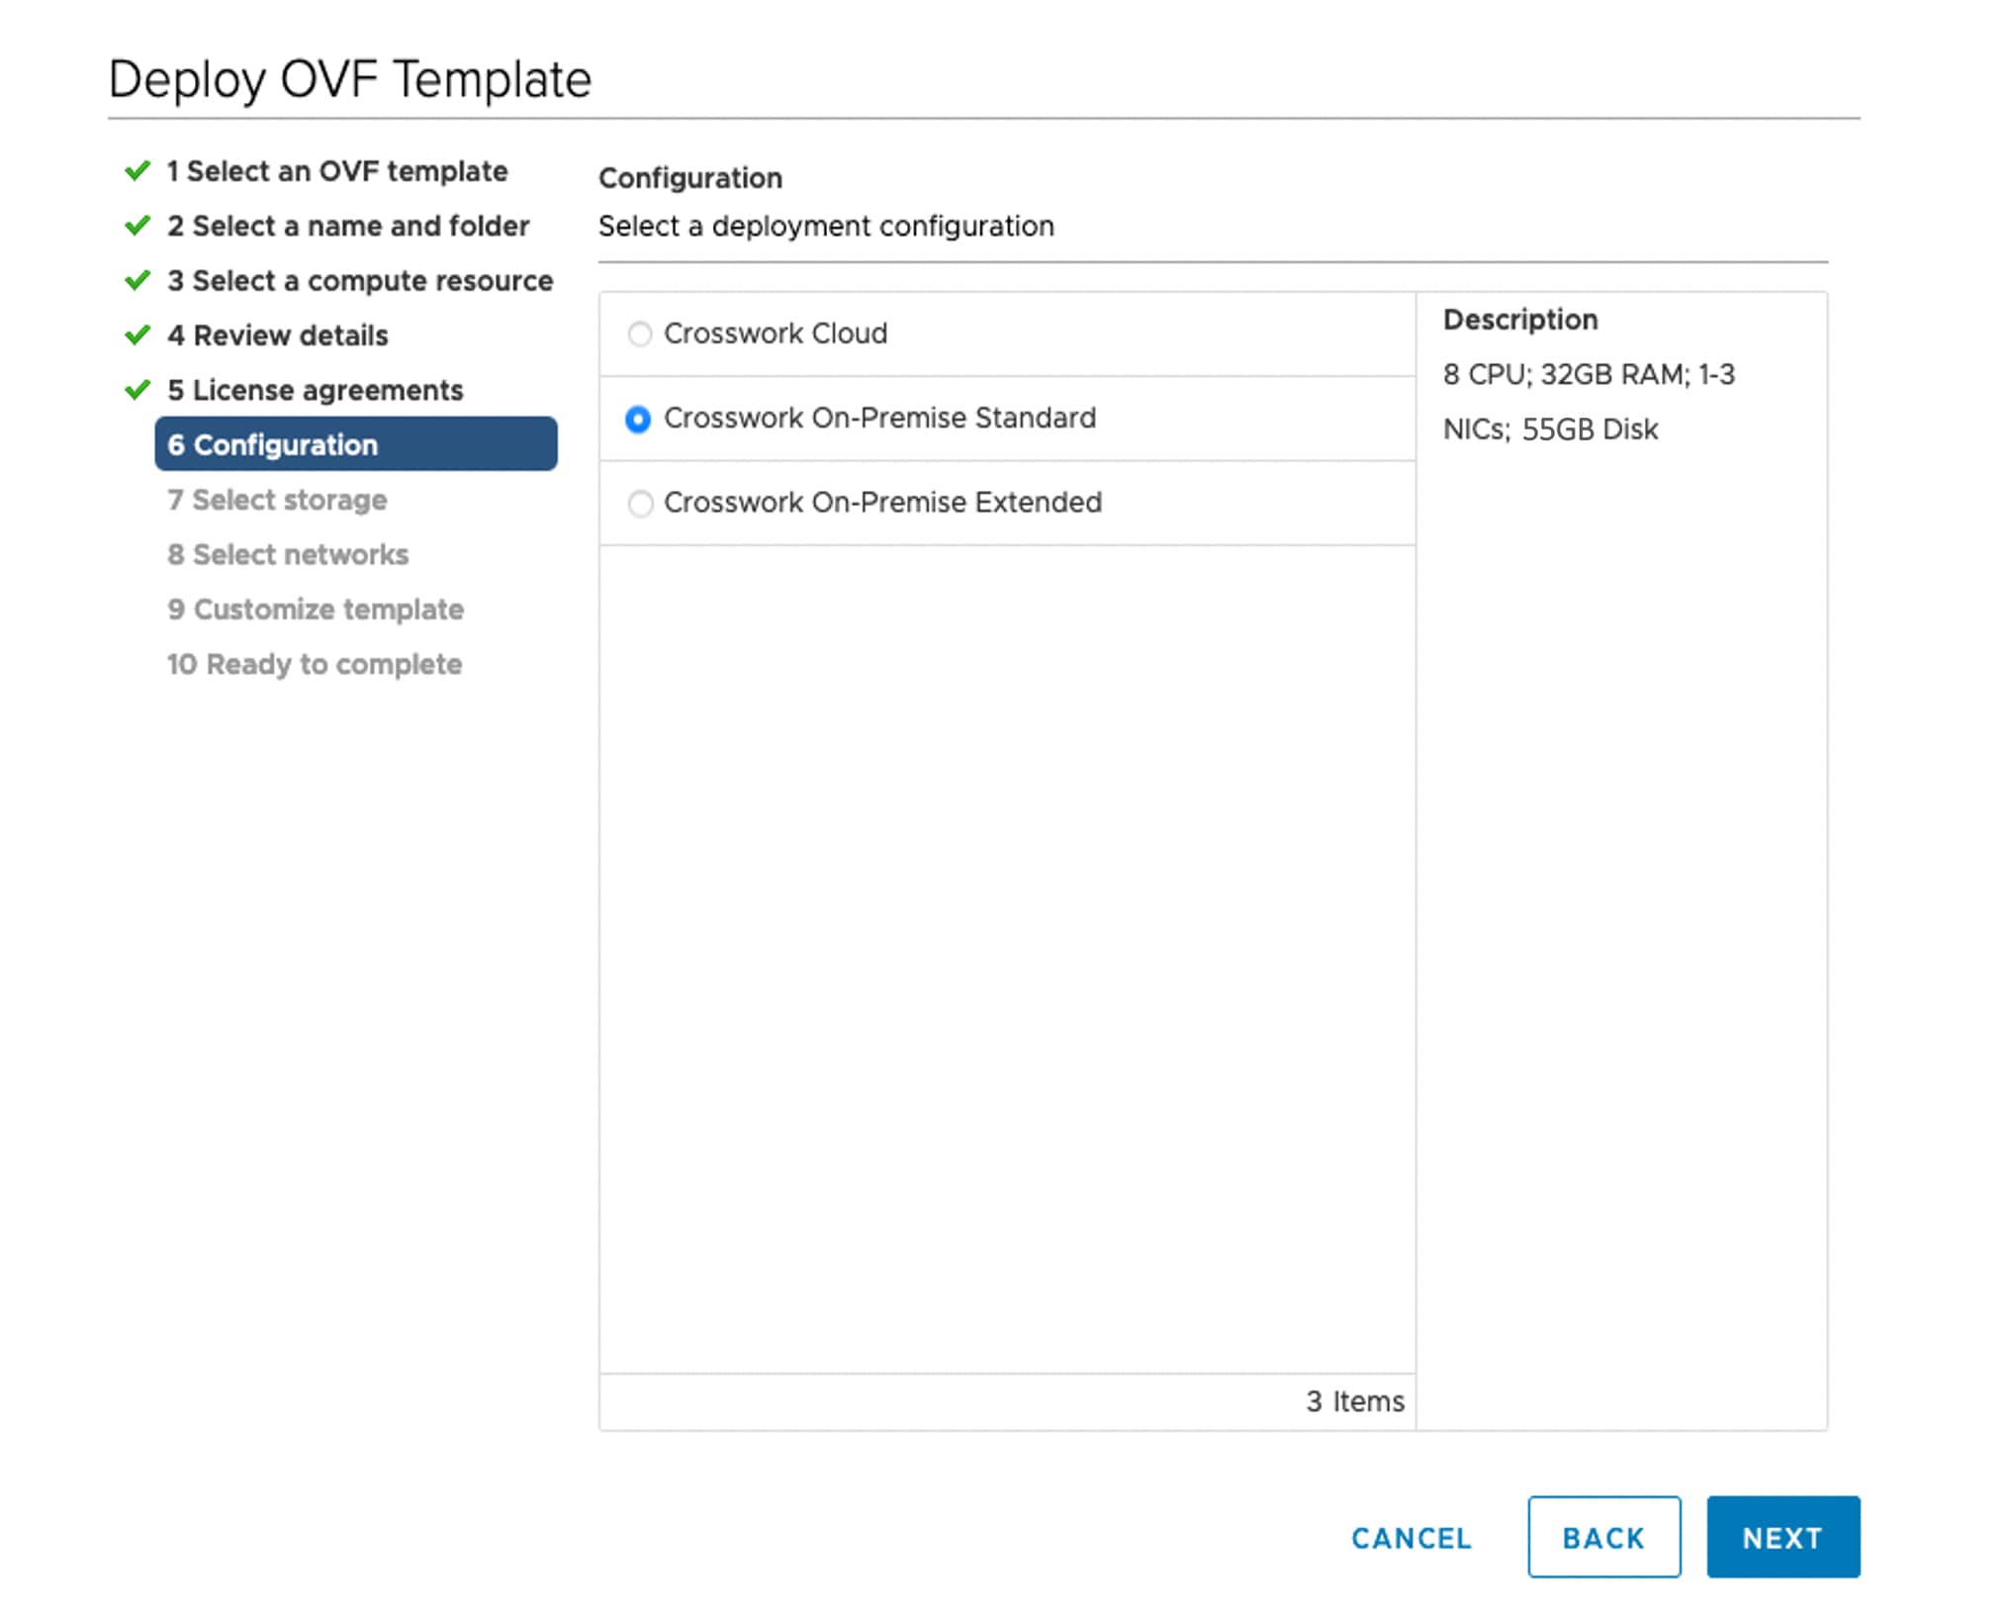This screenshot has width=2012, height=1619.
Task: Click the "Crosswork On-Premise Standard" row label
Action: tap(880, 418)
